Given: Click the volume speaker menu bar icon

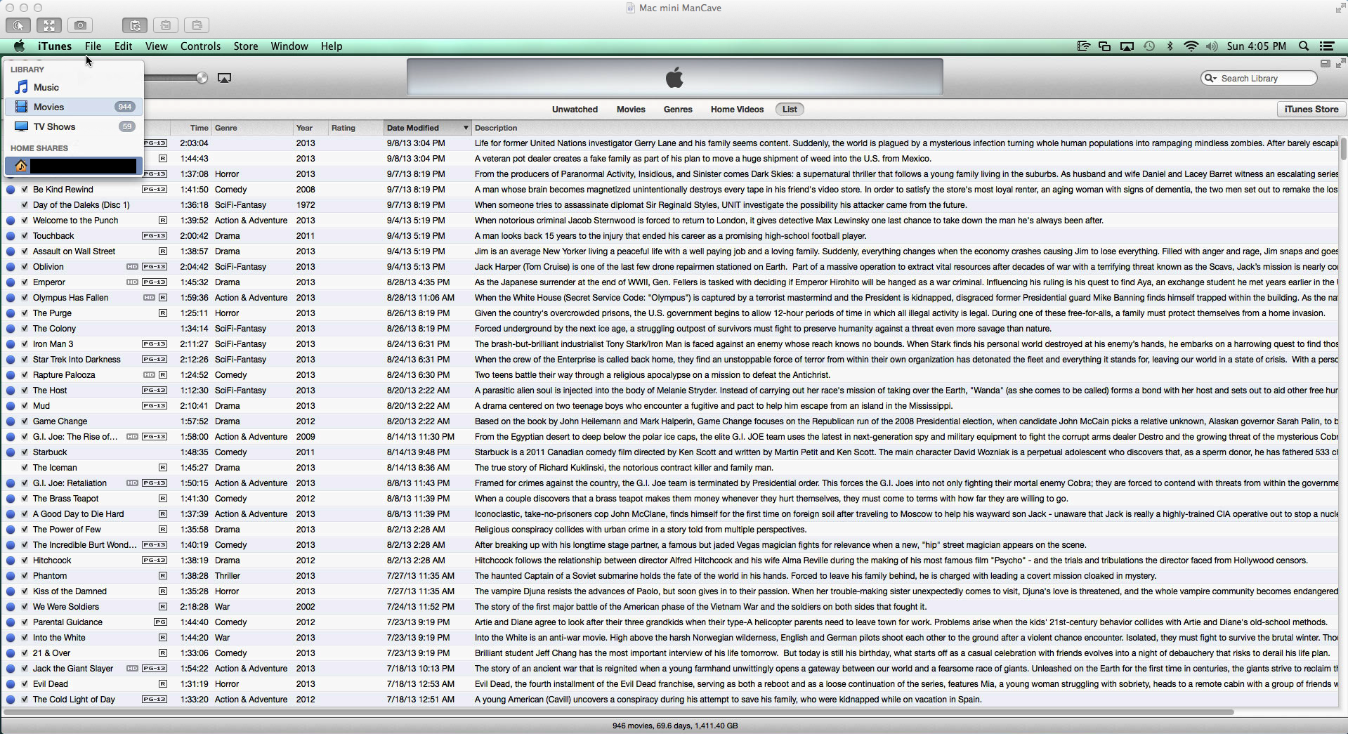Looking at the screenshot, I should (x=1212, y=46).
